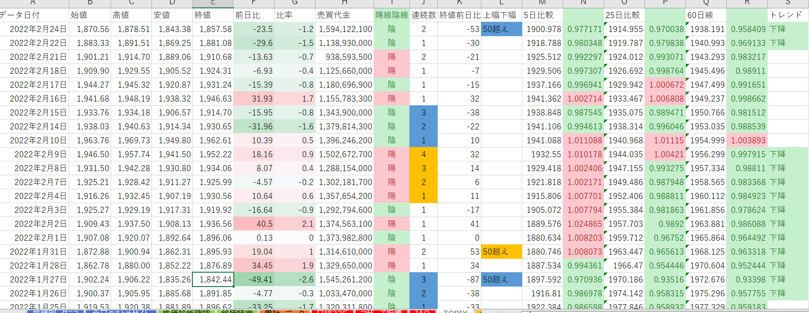Screen dimensions: 809x313
Task: Select the 終値前日比 cell showing -87
Action: 459,280
